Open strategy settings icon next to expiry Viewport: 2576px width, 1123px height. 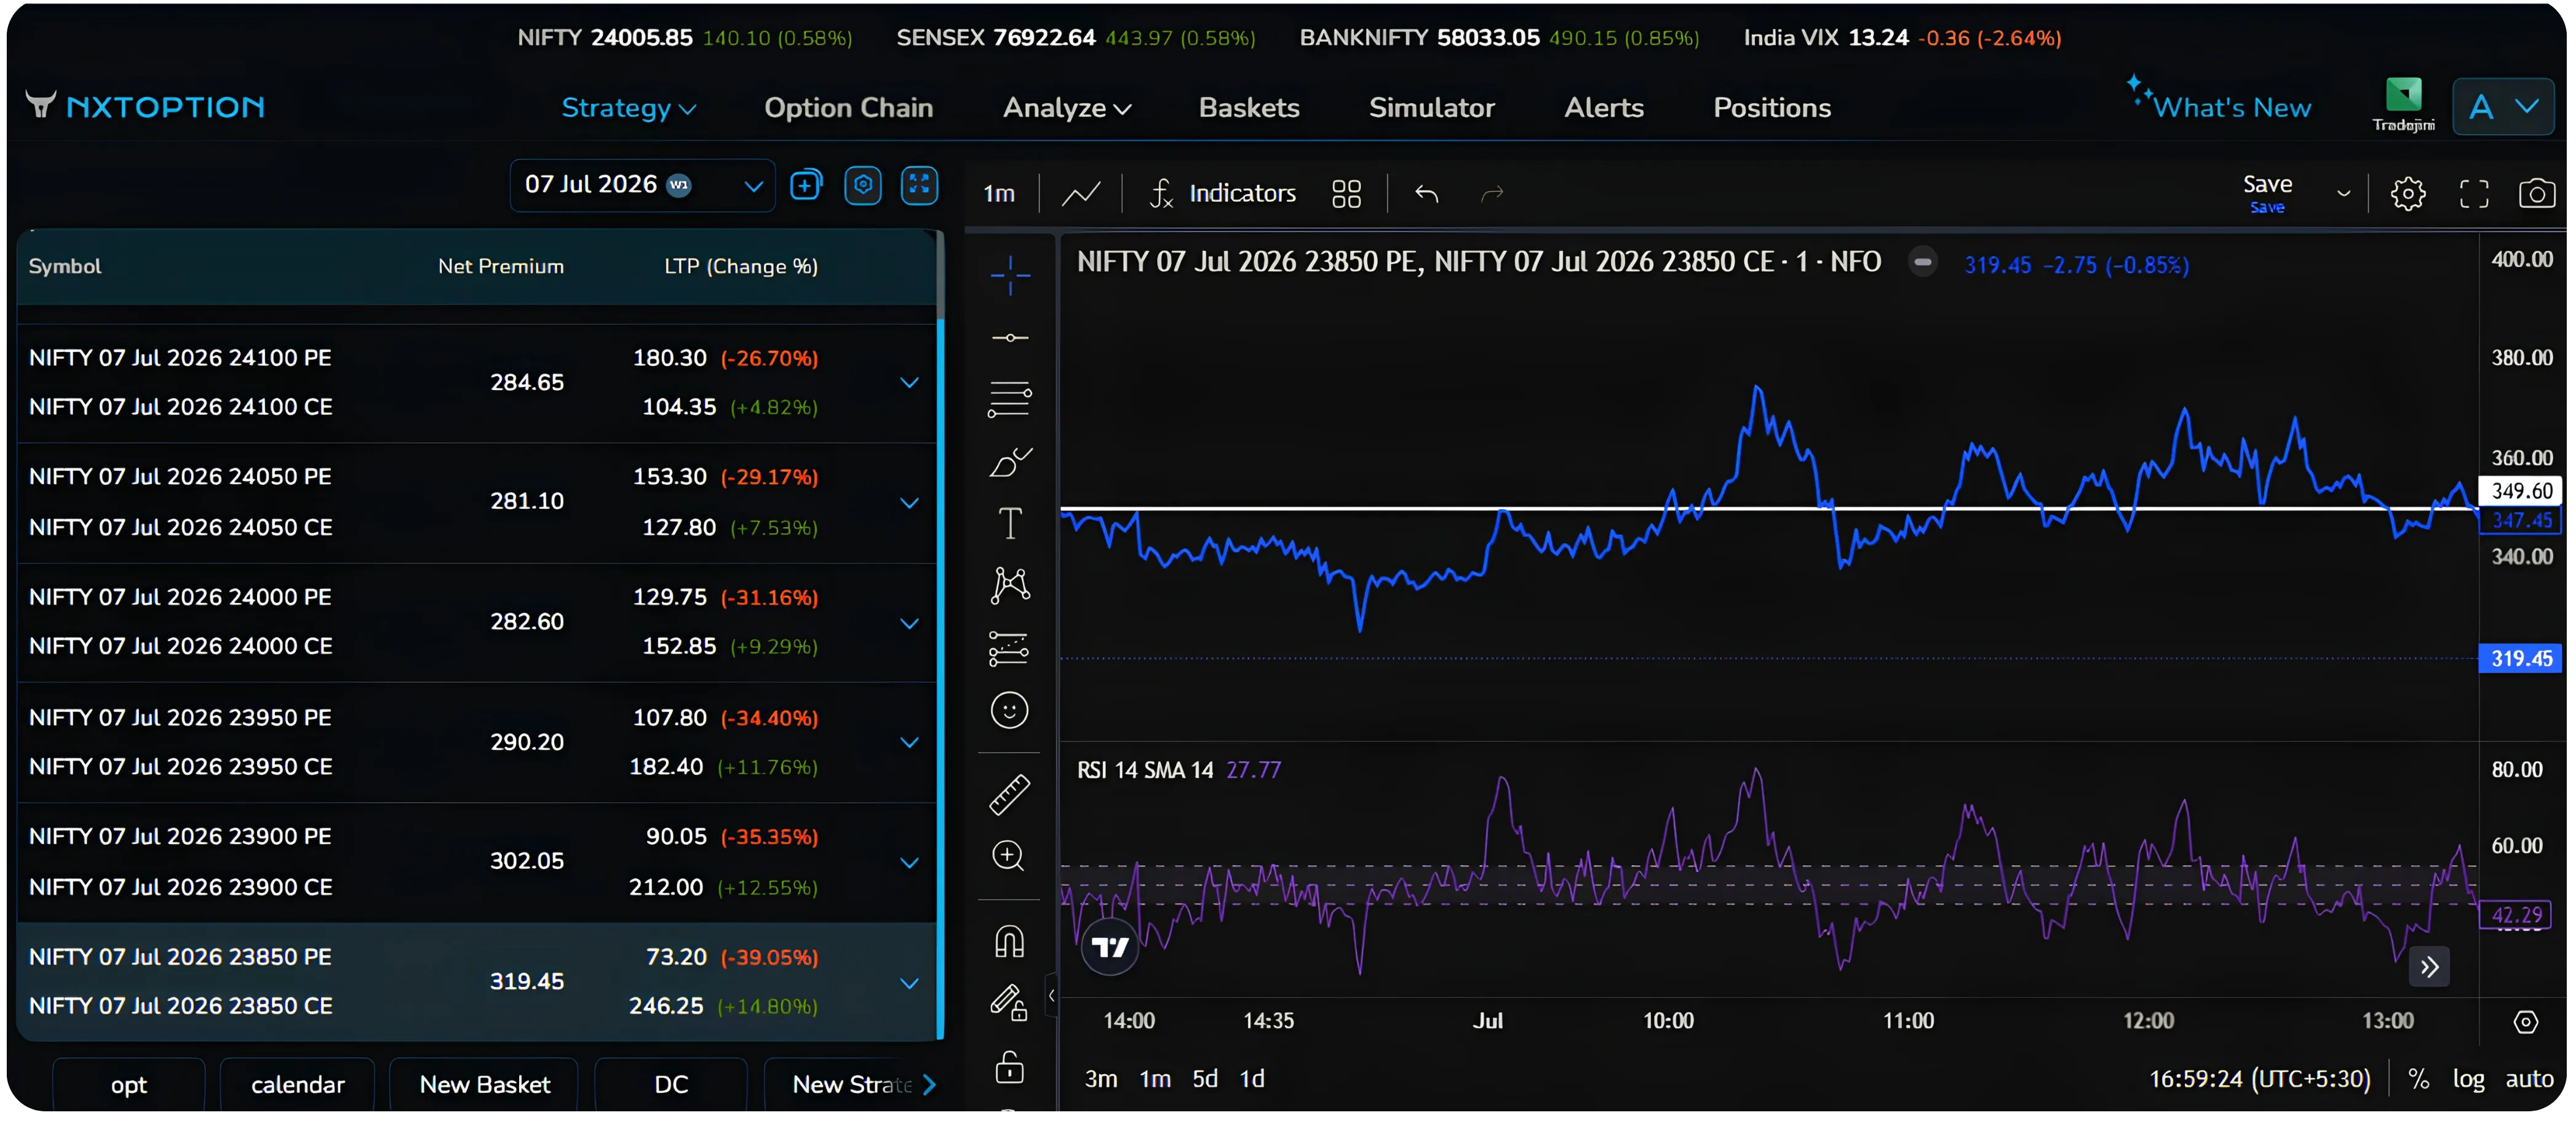863,185
